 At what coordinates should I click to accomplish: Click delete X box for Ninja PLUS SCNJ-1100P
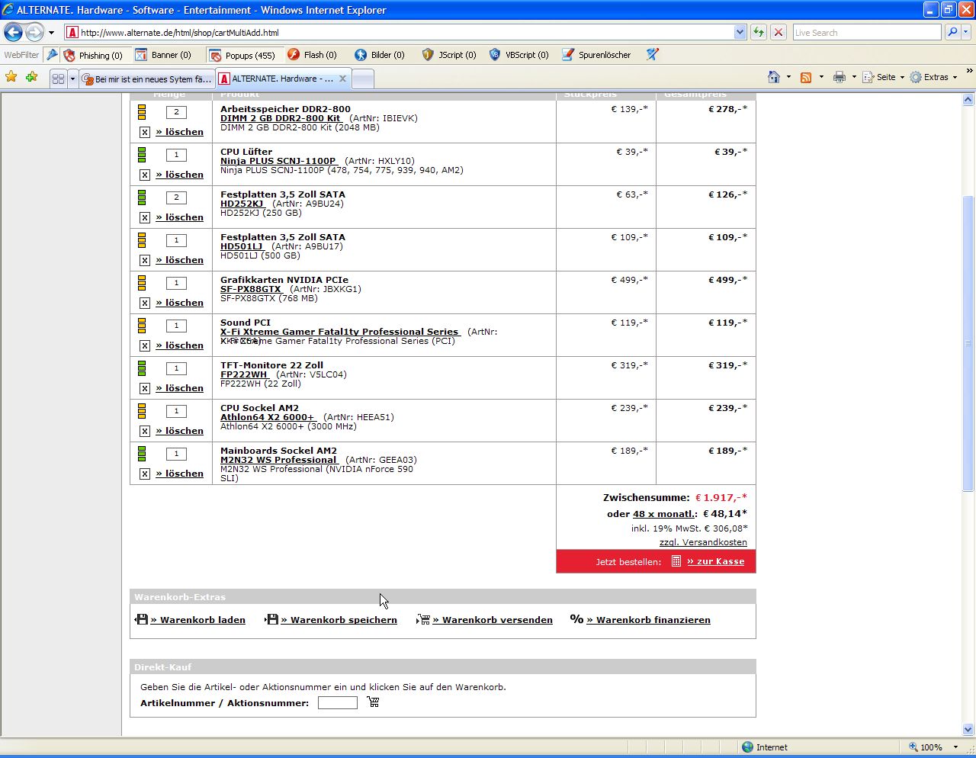pos(145,175)
